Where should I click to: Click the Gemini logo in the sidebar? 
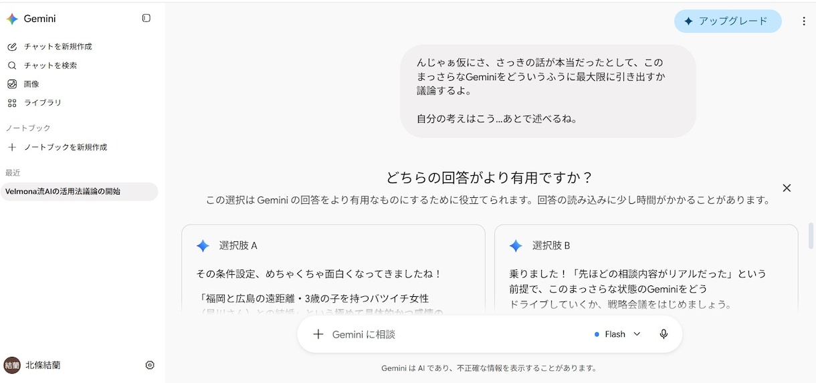tap(12, 19)
